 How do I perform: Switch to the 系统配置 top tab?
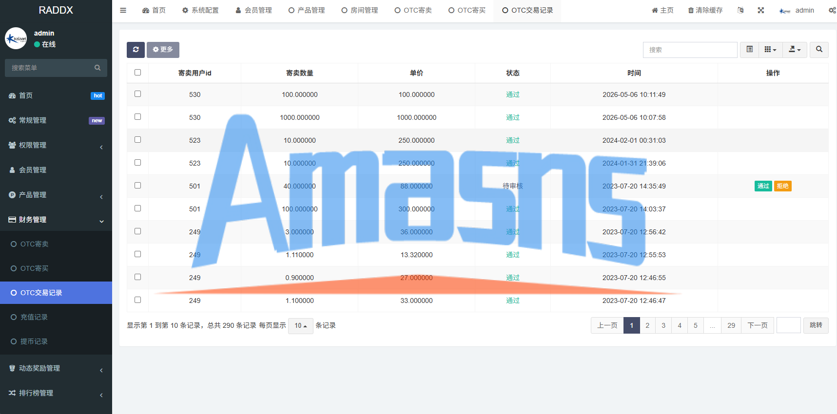click(x=200, y=10)
